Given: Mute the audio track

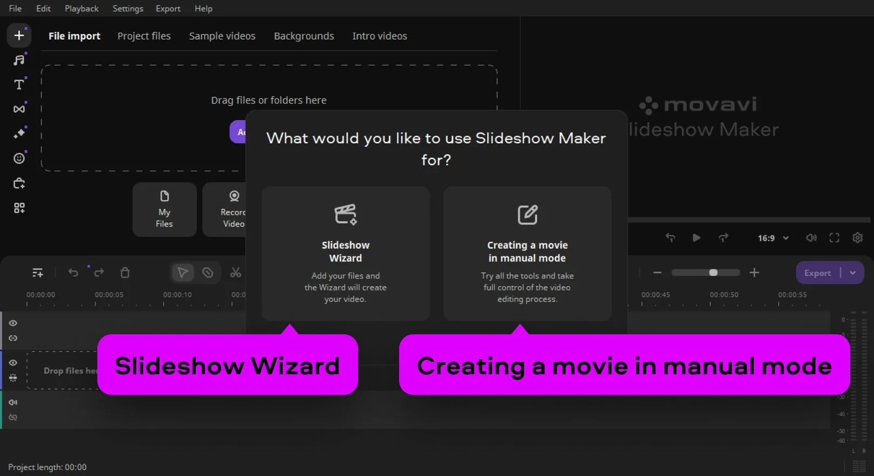Looking at the screenshot, I should [13, 402].
